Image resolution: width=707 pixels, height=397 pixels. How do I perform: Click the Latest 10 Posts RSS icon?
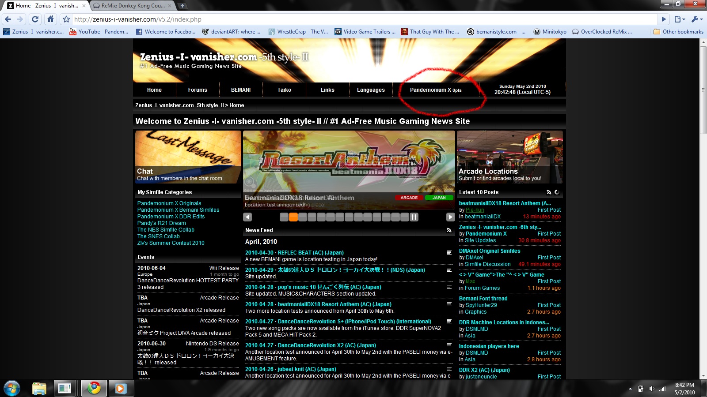(x=549, y=192)
